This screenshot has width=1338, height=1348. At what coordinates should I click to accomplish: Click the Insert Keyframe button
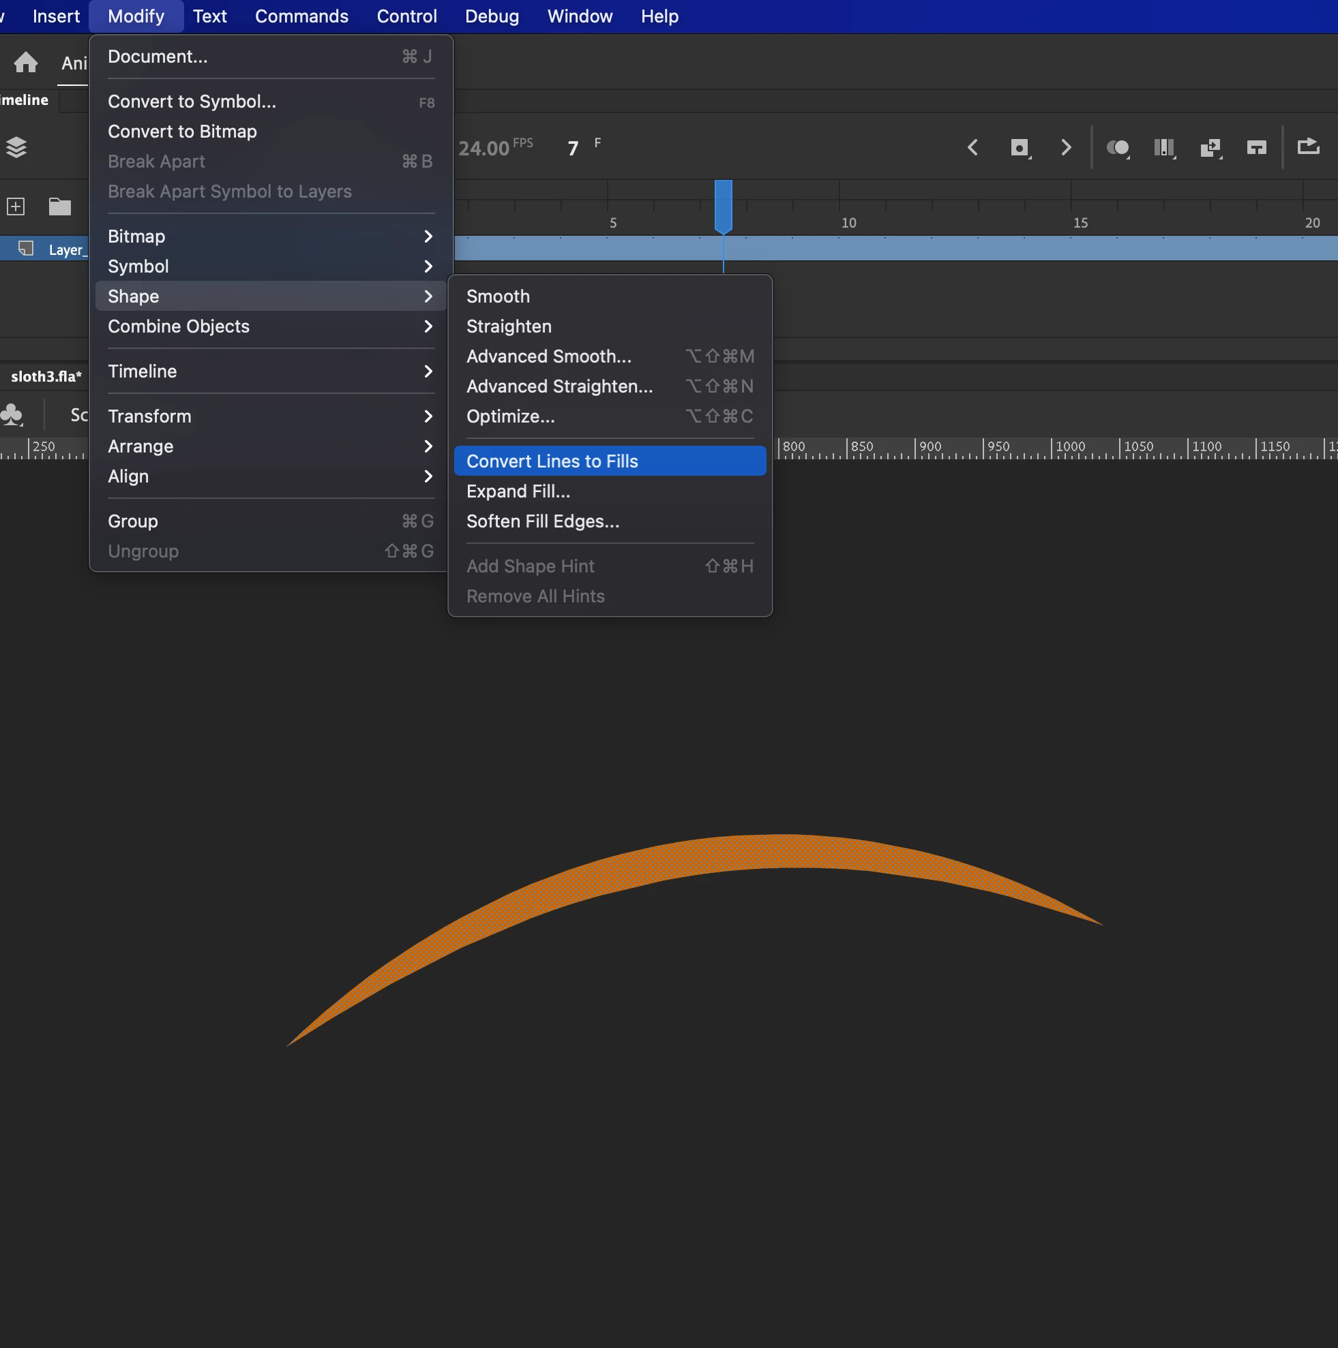[x=1020, y=147]
